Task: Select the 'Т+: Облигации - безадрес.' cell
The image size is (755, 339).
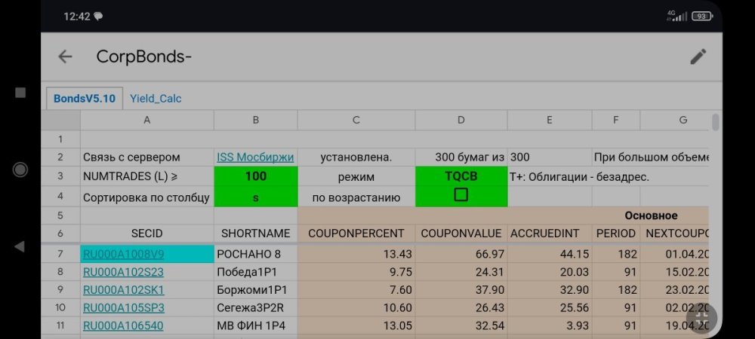Action: tap(579, 177)
